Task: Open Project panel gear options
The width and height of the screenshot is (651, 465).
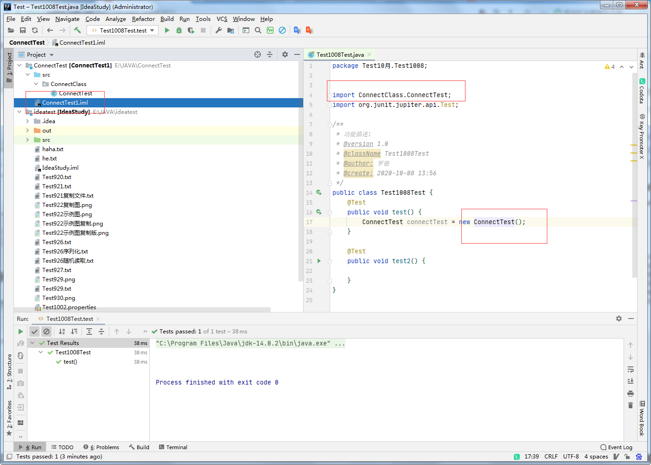Action: (285, 54)
